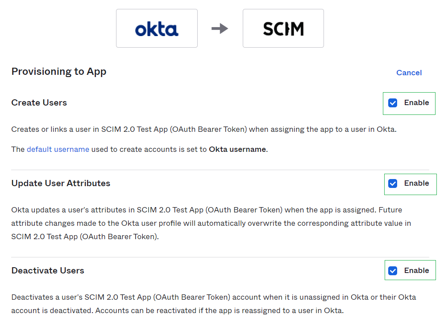This screenshot has height=326, width=444.
Task: Click the Enable label for Update User Attributes
Action: coord(416,183)
